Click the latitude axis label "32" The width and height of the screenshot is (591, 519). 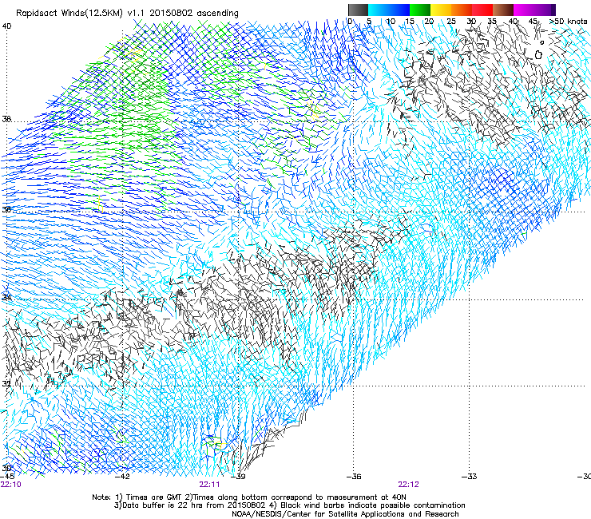[6, 384]
